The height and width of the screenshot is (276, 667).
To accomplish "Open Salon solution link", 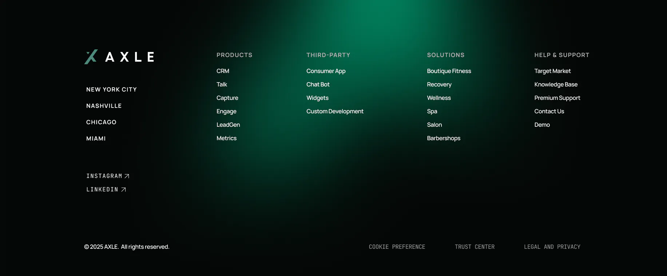I will coord(434,125).
